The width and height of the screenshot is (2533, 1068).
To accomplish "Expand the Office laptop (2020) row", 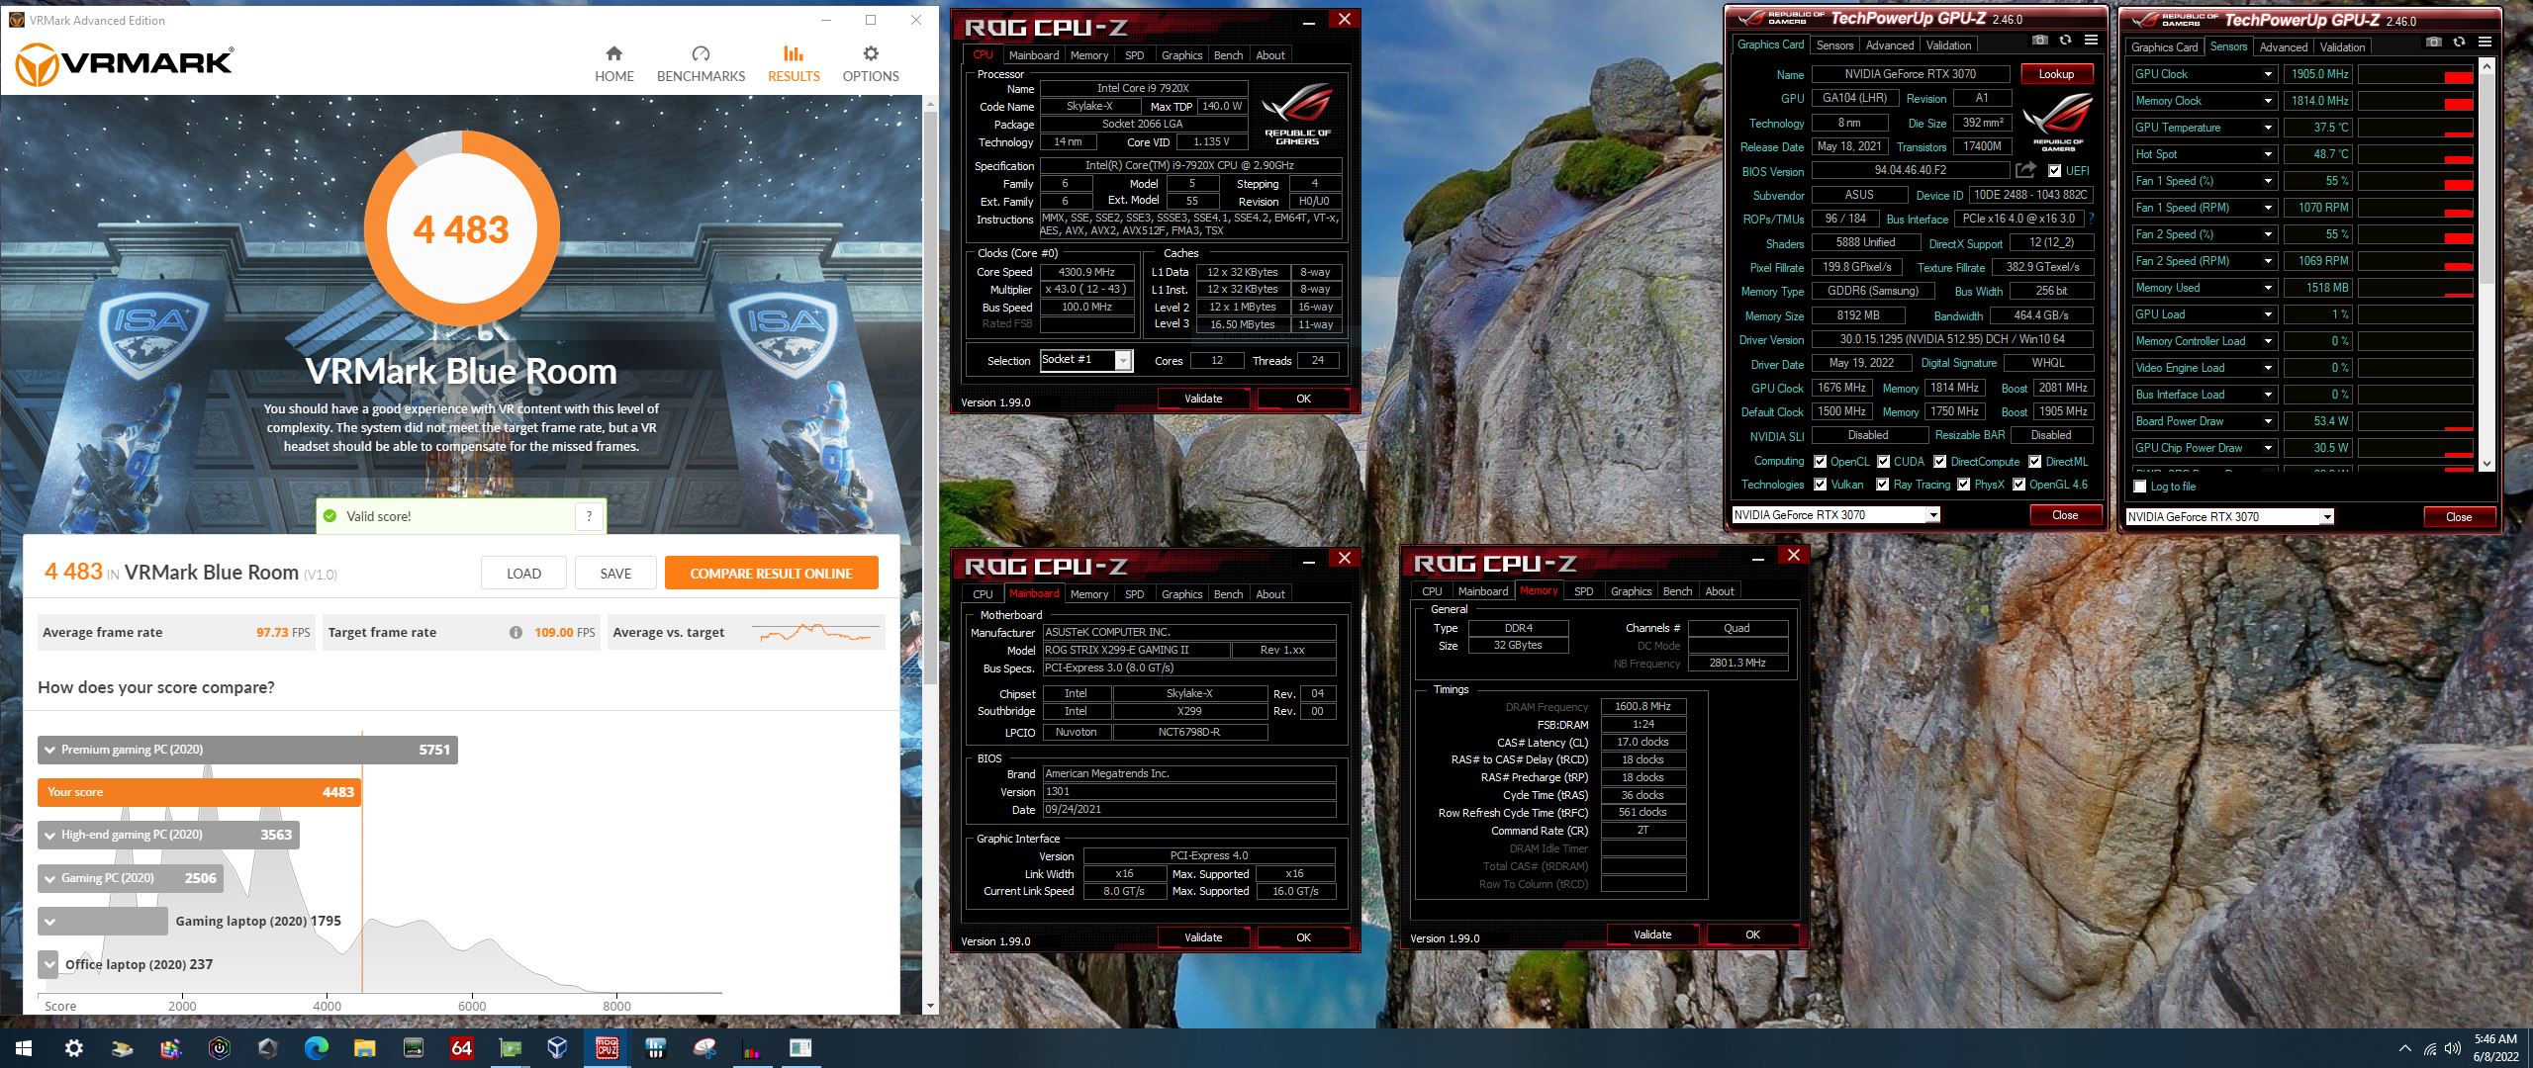I will (x=49, y=964).
